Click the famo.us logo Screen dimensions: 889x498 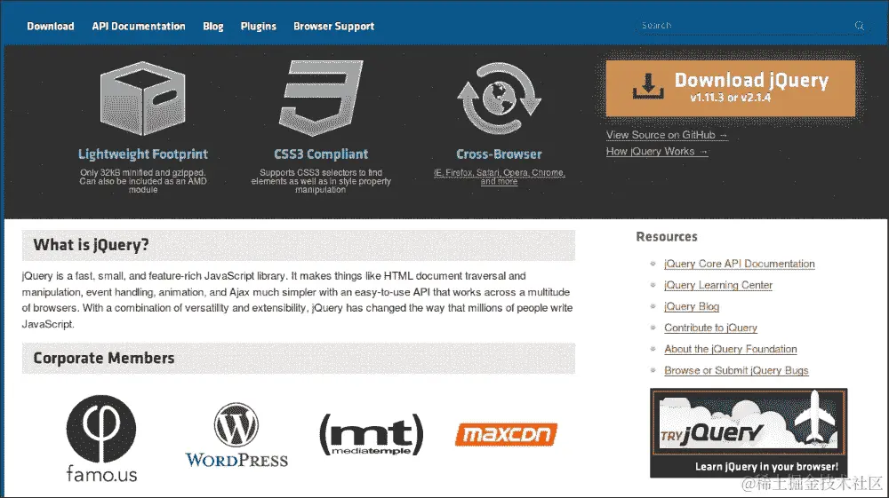[101, 439]
